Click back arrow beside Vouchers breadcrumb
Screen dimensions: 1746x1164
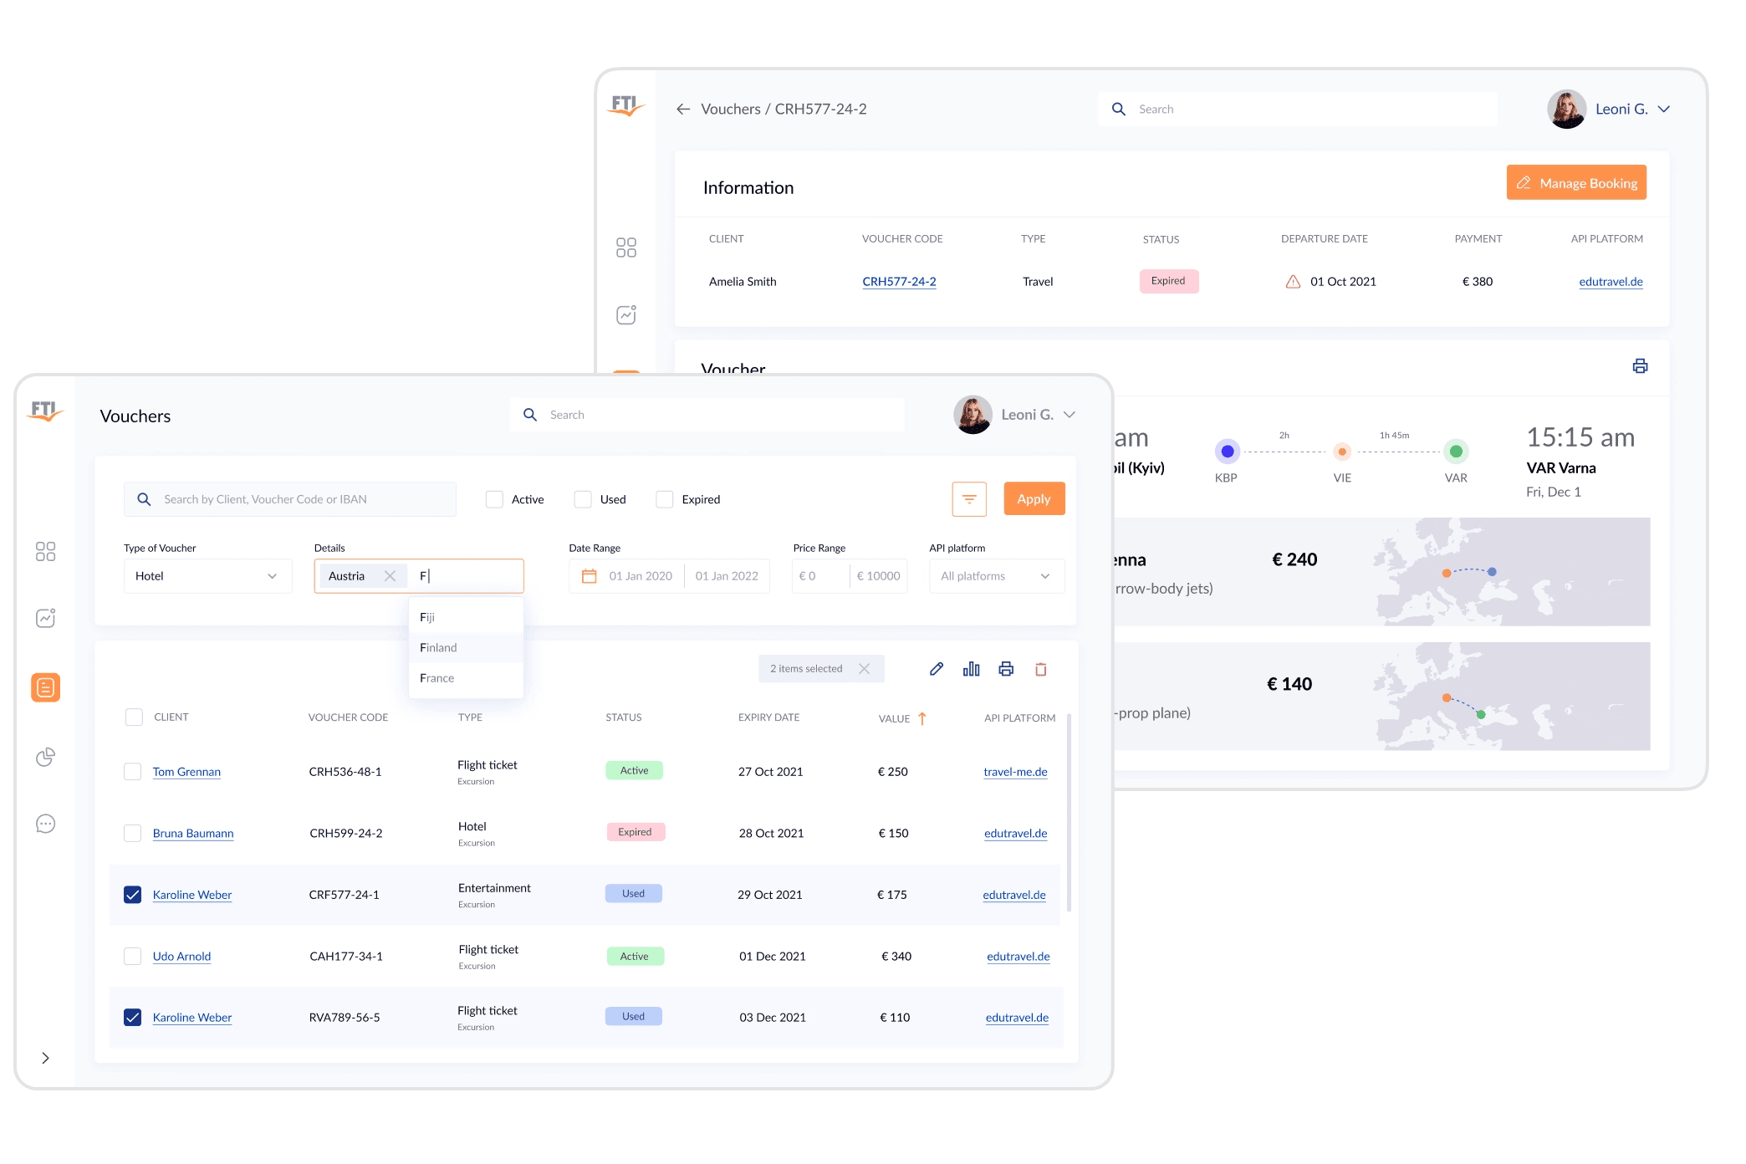pos(683,109)
